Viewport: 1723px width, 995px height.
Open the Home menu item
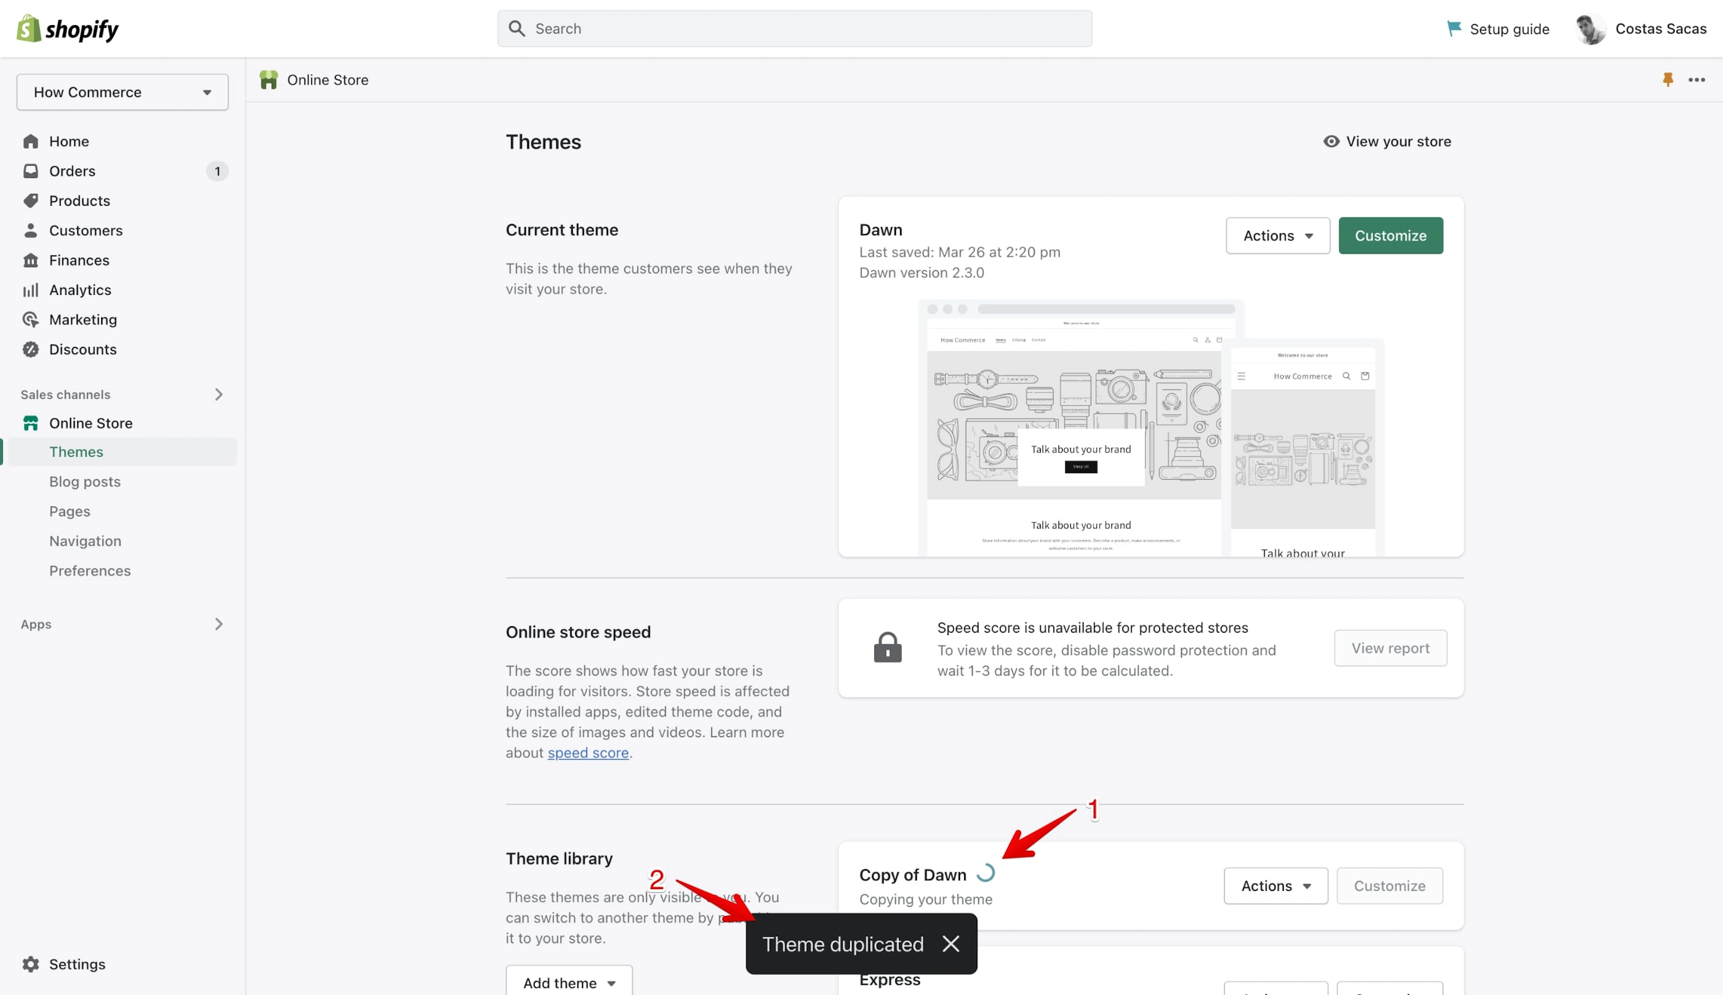(x=69, y=141)
